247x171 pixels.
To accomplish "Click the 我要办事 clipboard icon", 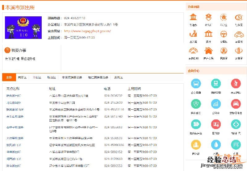I will coord(7,50).
